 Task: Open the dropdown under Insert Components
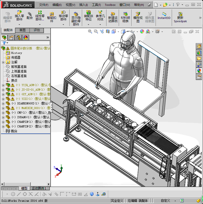19,25
